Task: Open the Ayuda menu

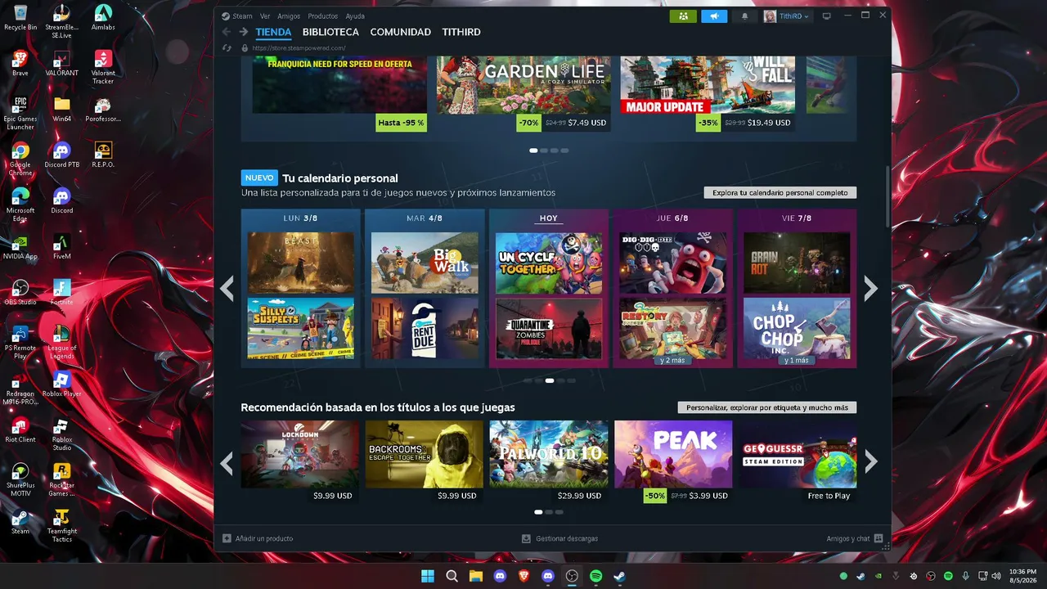Action: [x=355, y=16]
